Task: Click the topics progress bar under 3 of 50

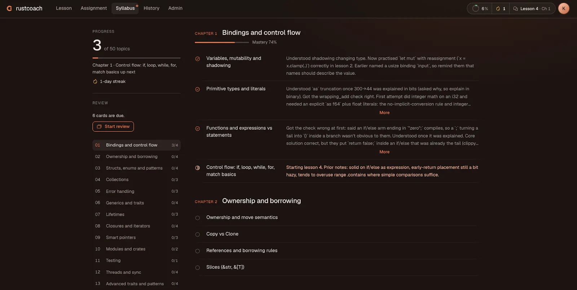Action: point(136,58)
